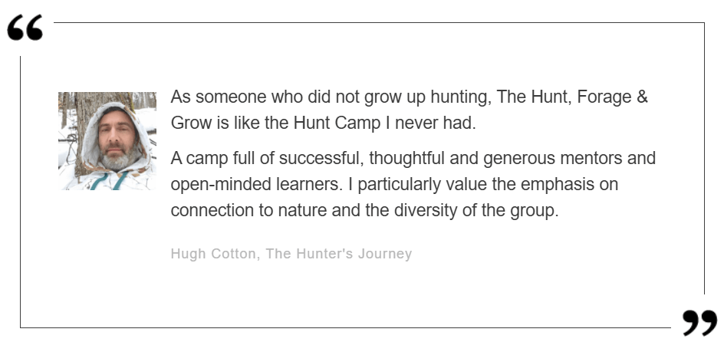Image resolution: width=724 pixels, height=342 pixels.
Task: Open Hugh Cotton's profile photo
Action: [107, 141]
